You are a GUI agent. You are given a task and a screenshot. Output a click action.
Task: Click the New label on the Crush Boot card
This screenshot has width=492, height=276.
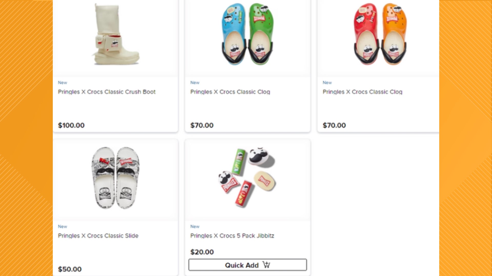point(63,83)
